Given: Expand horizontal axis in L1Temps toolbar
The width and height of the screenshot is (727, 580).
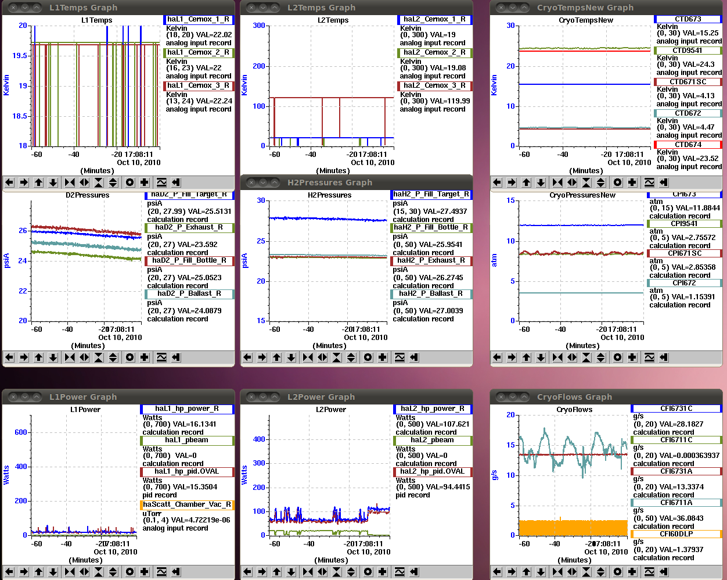Looking at the screenshot, I should (x=84, y=182).
